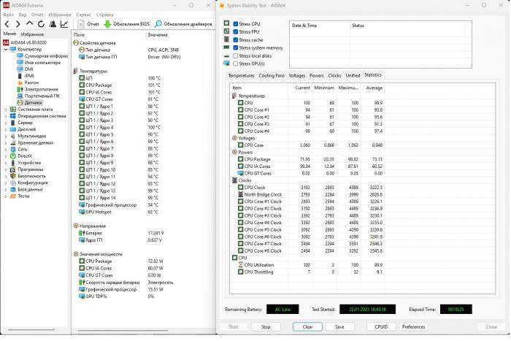This screenshot has height=341, width=511.
Task: Select the CPU Utilization statistics row
Action: pyautogui.click(x=307, y=265)
